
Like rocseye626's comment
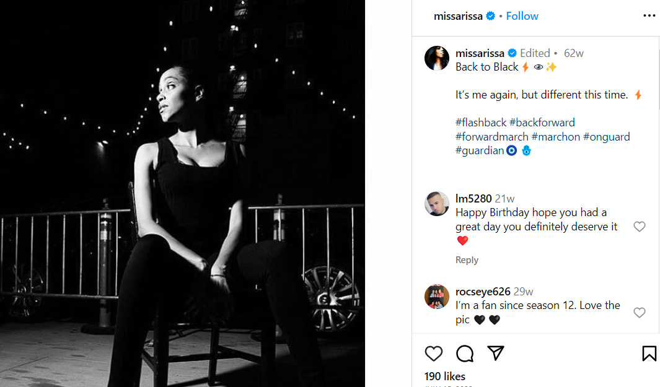point(640,313)
